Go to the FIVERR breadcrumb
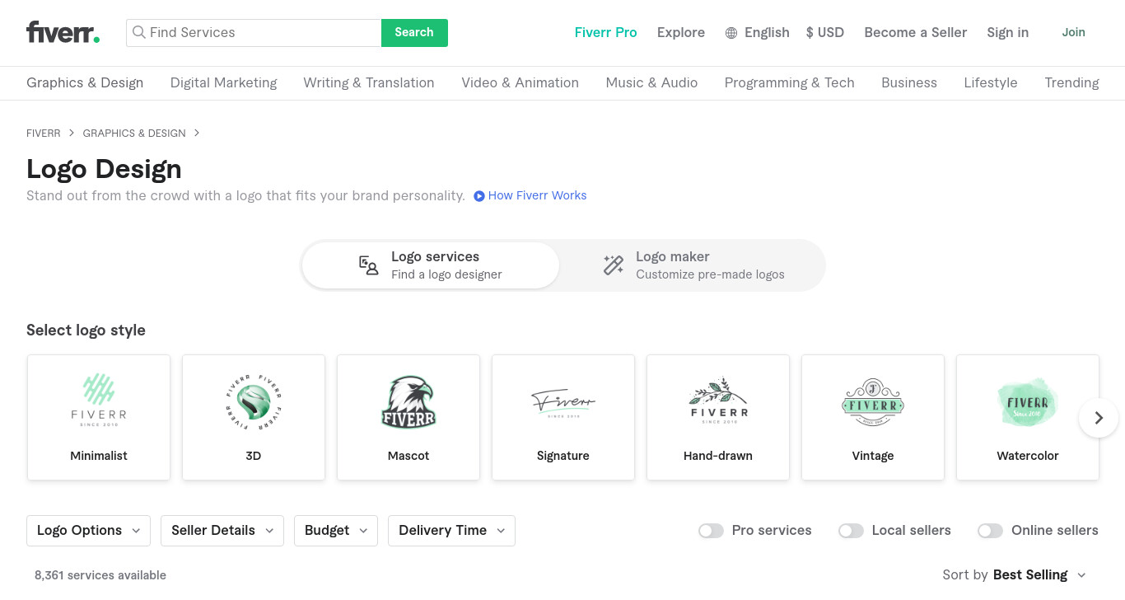Image resolution: width=1125 pixels, height=600 pixels. coord(44,133)
